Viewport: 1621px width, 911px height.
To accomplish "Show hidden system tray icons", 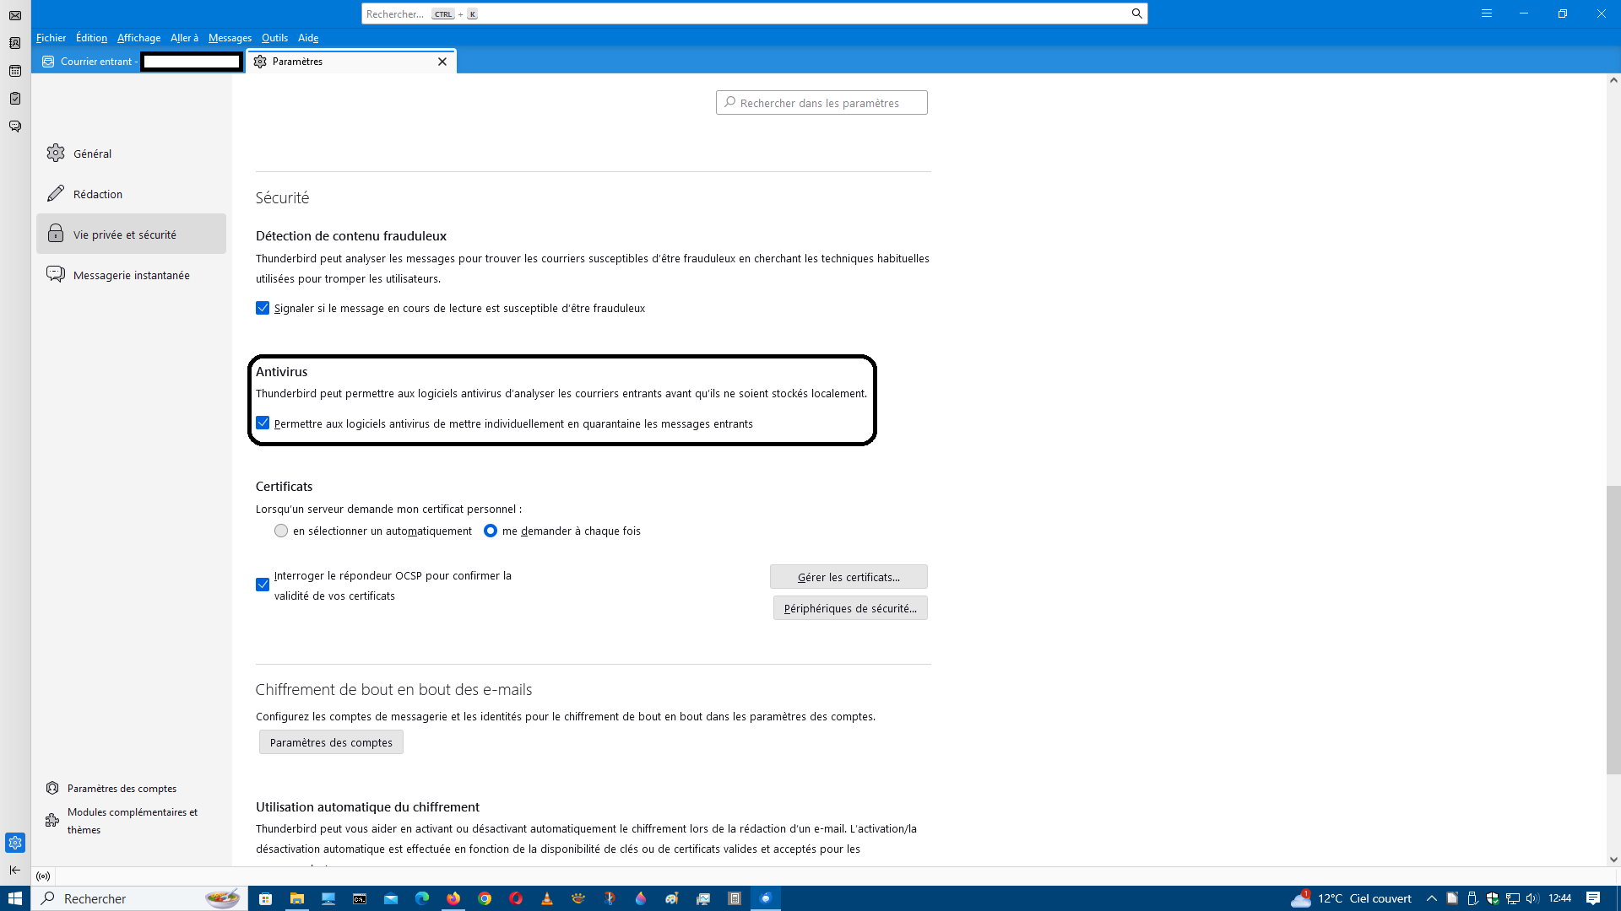I will coord(1432,898).
